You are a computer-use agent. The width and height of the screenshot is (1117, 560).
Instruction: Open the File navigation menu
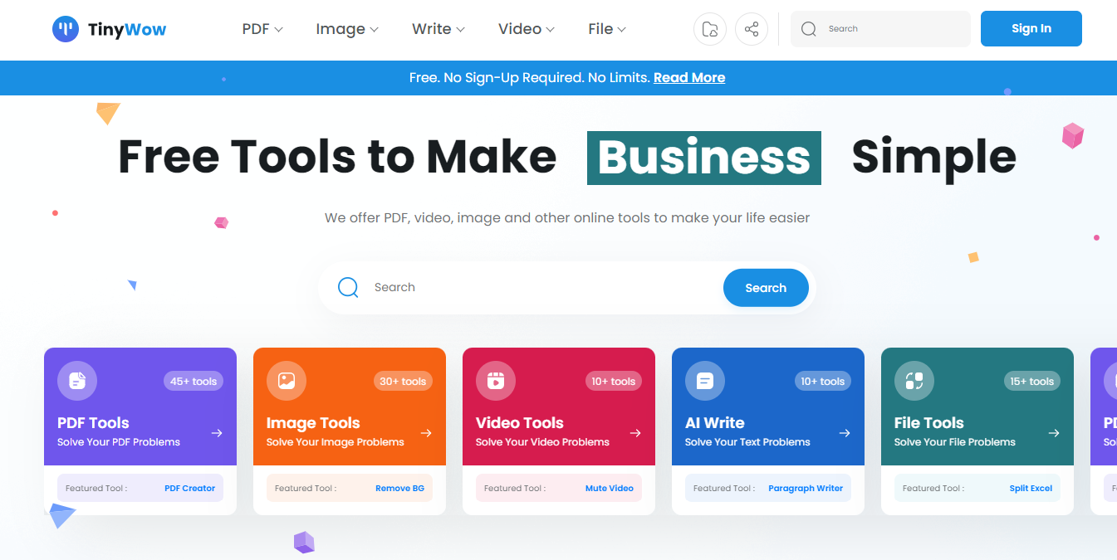pos(606,29)
